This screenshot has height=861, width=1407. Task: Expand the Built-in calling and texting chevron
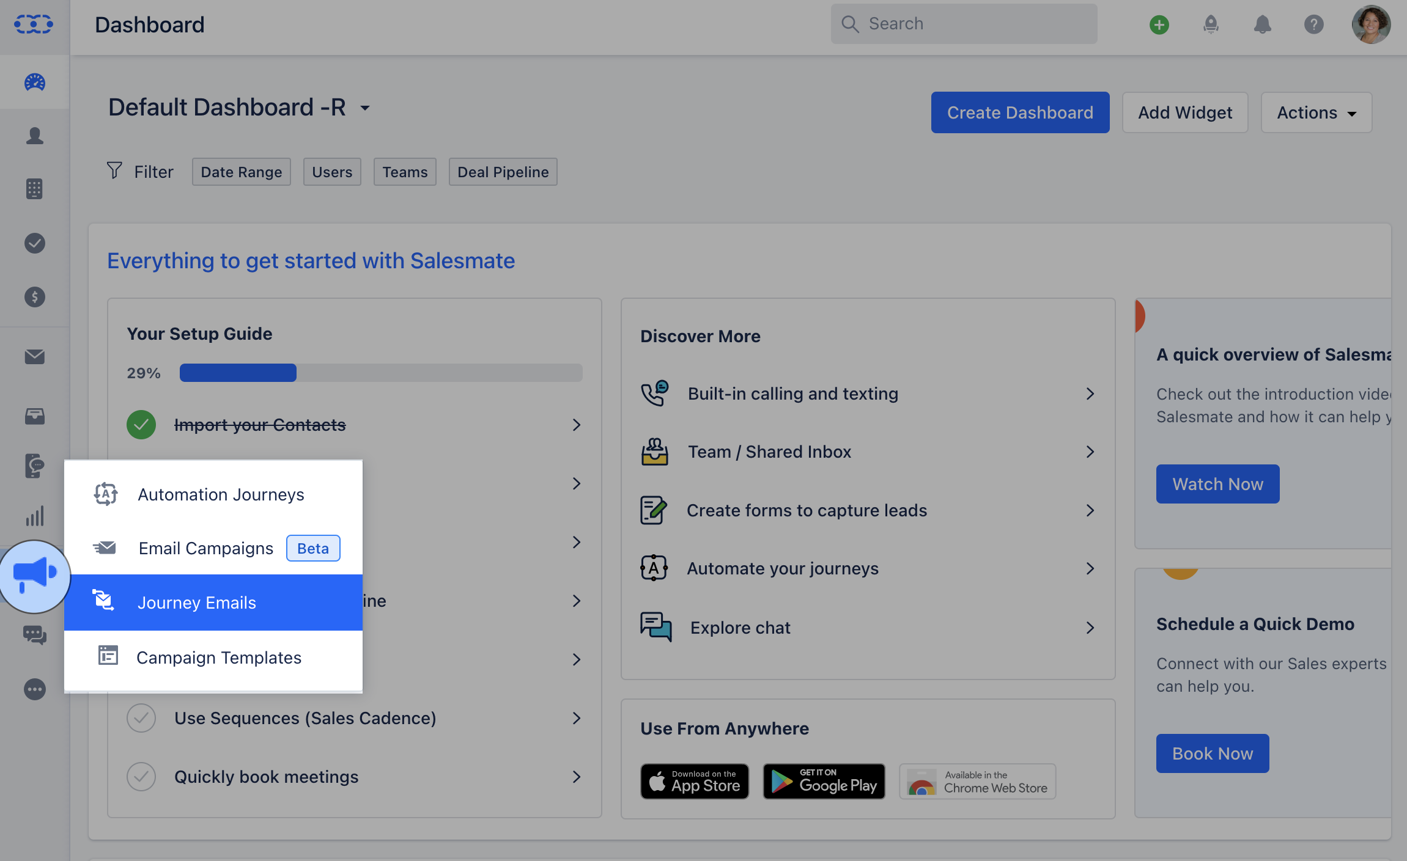[1090, 394]
